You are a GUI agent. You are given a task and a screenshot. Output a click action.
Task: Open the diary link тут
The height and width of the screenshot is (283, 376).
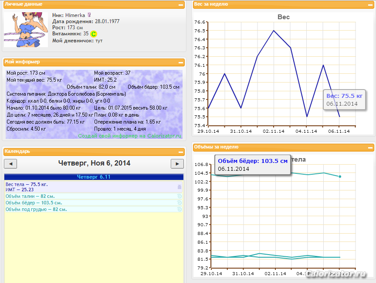click(x=99, y=41)
